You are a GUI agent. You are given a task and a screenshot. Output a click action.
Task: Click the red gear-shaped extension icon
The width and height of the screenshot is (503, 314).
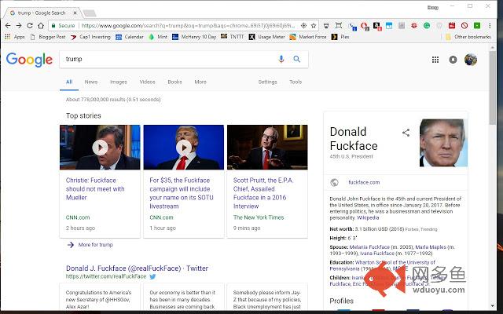pos(414,25)
